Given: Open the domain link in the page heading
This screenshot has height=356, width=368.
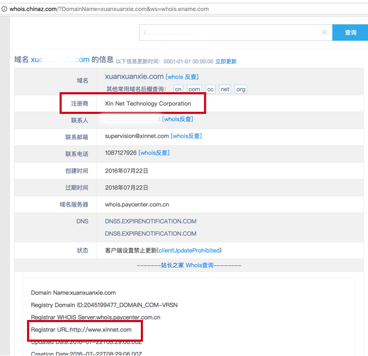Looking at the screenshot, I should pos(60,60).
